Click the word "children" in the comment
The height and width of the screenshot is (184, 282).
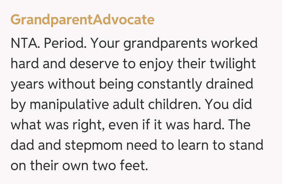point(173,105)
